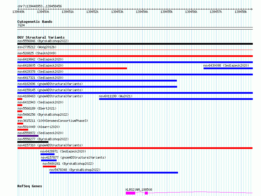The image size is (261, 196).
Task: Select the blue nsv4159145 variant bar
Action: 135,93
